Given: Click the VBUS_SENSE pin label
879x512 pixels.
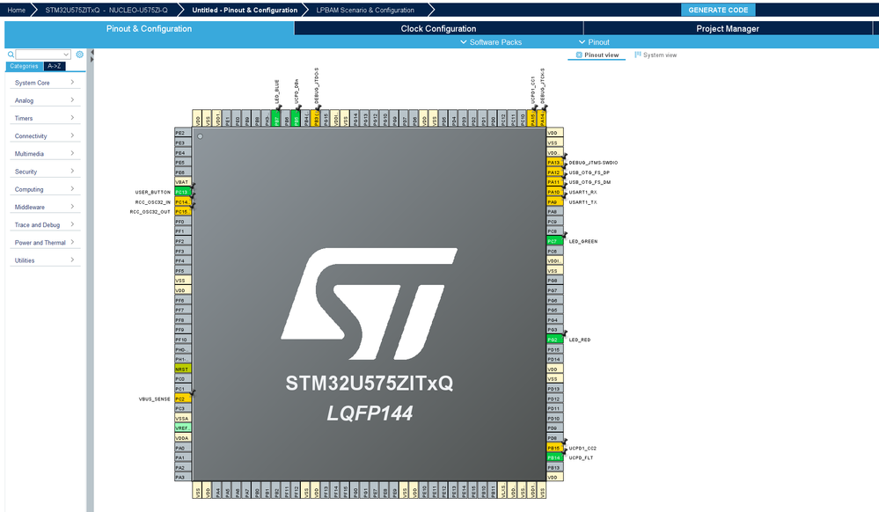Looking at the screenshot, I should point(154,399).
